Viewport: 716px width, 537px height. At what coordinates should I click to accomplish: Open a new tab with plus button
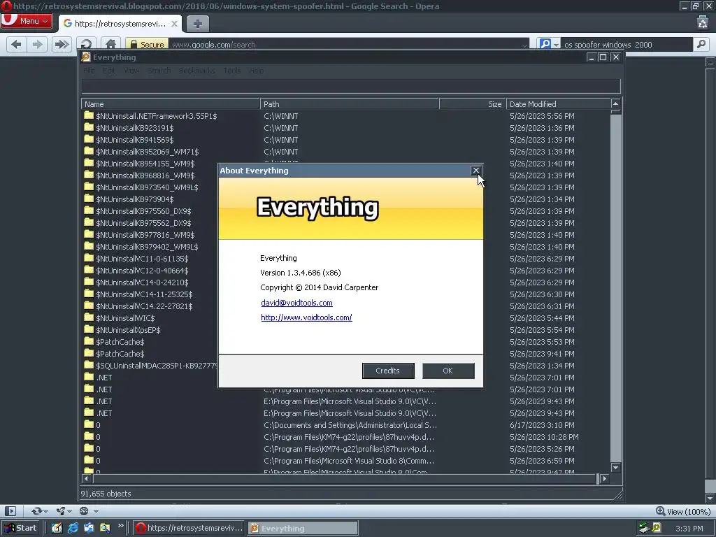coord(197,24)
